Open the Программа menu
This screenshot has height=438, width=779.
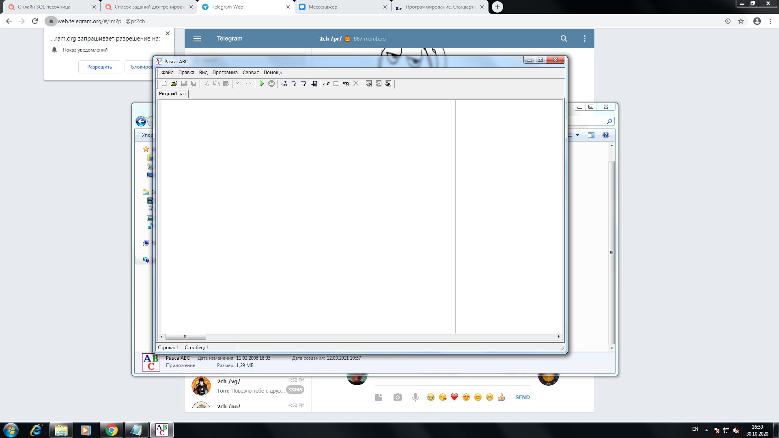[225, 73]
